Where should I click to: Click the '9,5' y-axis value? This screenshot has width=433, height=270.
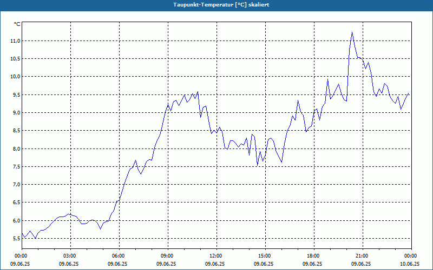(16, 95)
